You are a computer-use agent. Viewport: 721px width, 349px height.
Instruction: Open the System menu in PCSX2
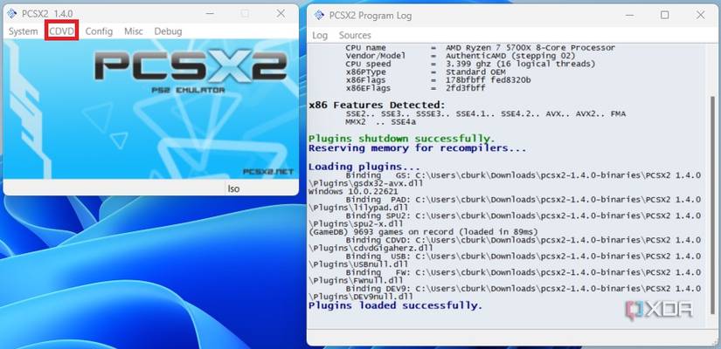(23, 31)
